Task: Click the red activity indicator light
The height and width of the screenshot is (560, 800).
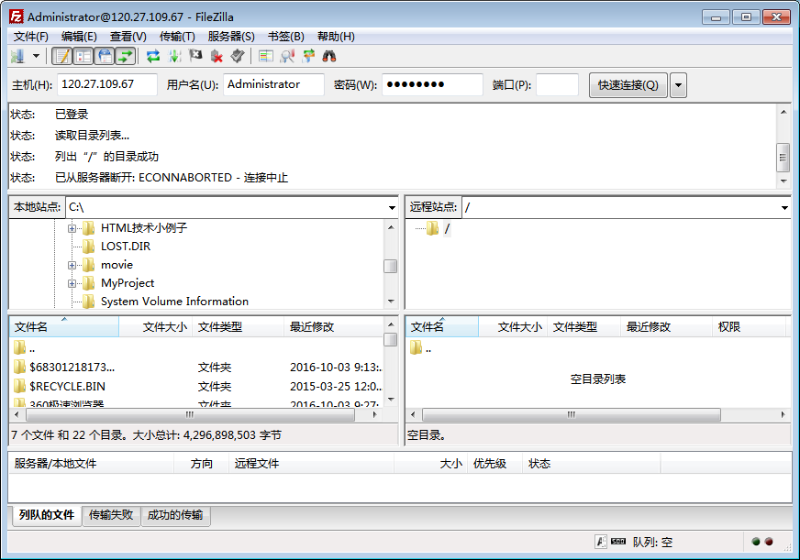Action: tap(769, 542)
